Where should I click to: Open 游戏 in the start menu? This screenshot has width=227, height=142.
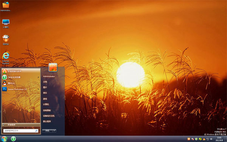(x=45, y=99)
